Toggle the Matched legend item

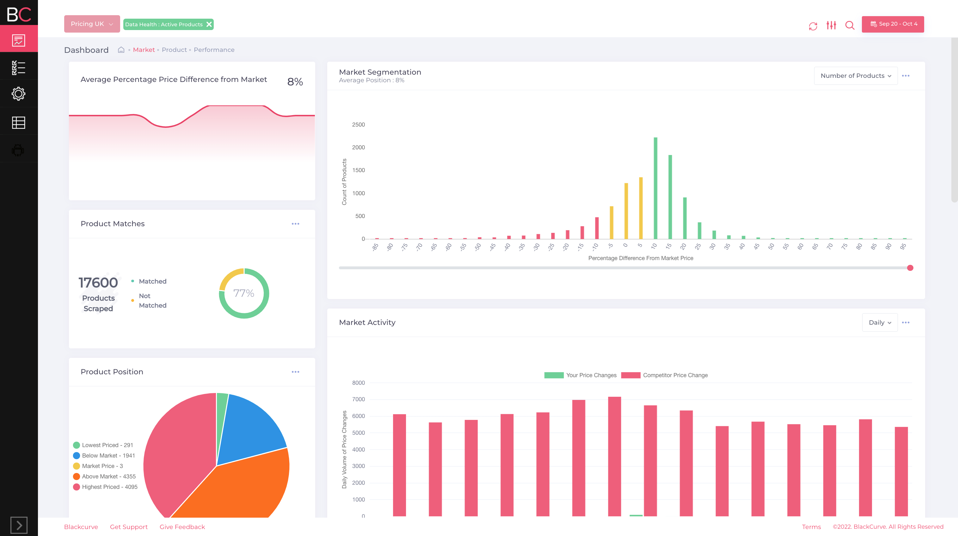(149, 281)
